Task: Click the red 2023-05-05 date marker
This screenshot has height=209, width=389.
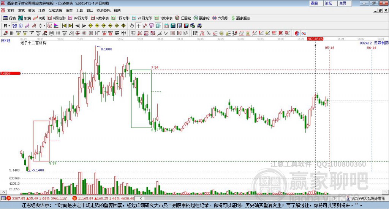Action: (x=315, y=39)
